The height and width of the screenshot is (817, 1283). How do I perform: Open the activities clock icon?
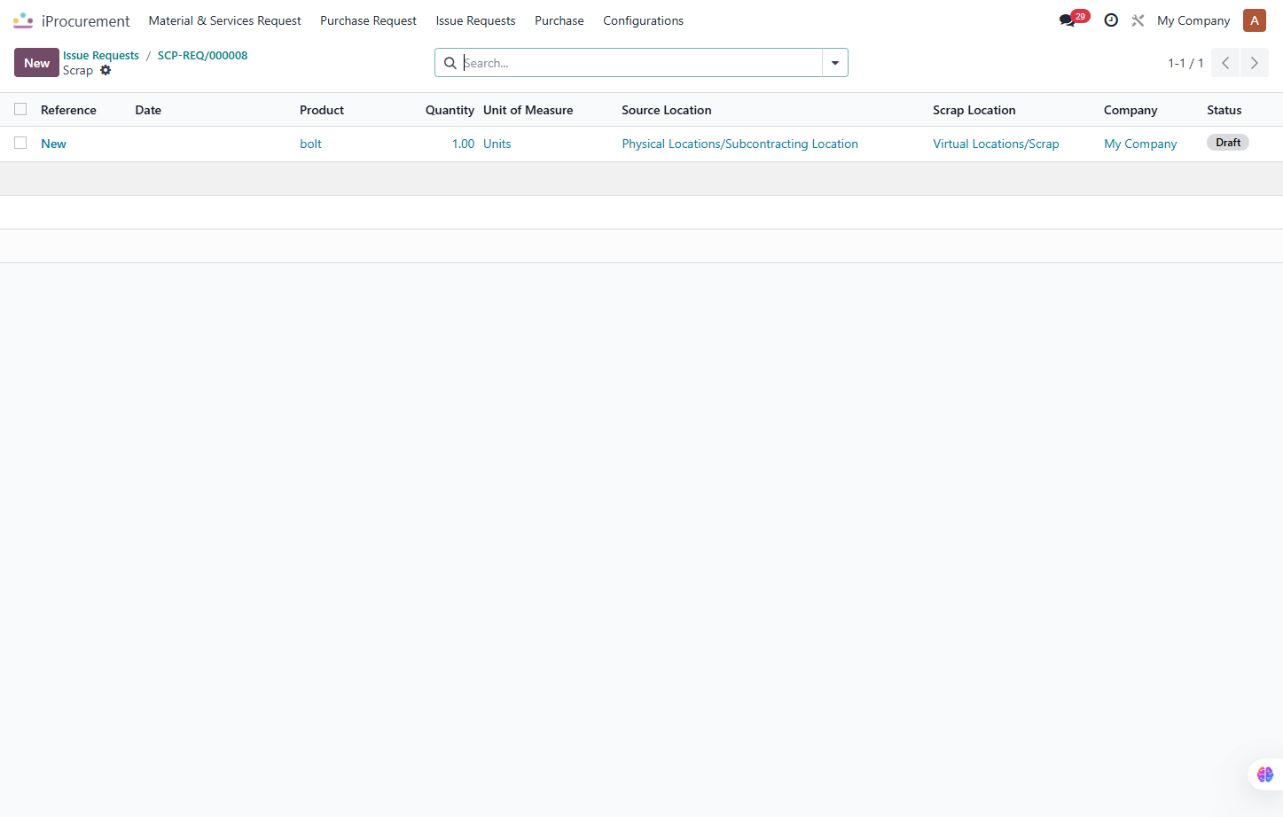[1111, 20]
